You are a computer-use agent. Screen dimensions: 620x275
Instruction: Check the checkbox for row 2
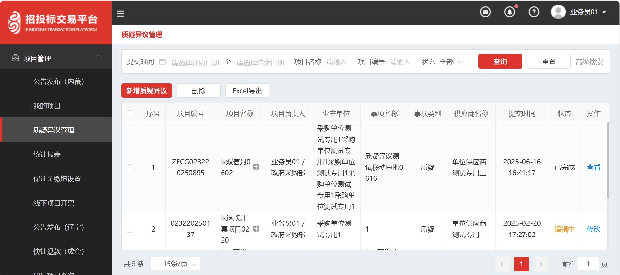[x=130, y=229]
